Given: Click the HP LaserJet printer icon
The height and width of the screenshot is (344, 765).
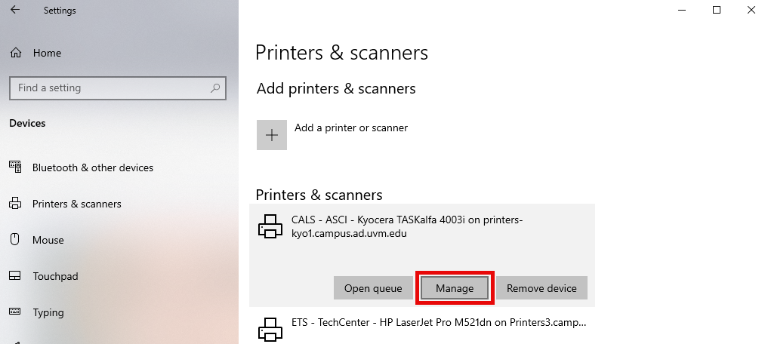Looking at the screenshot, I should (270, 329).
